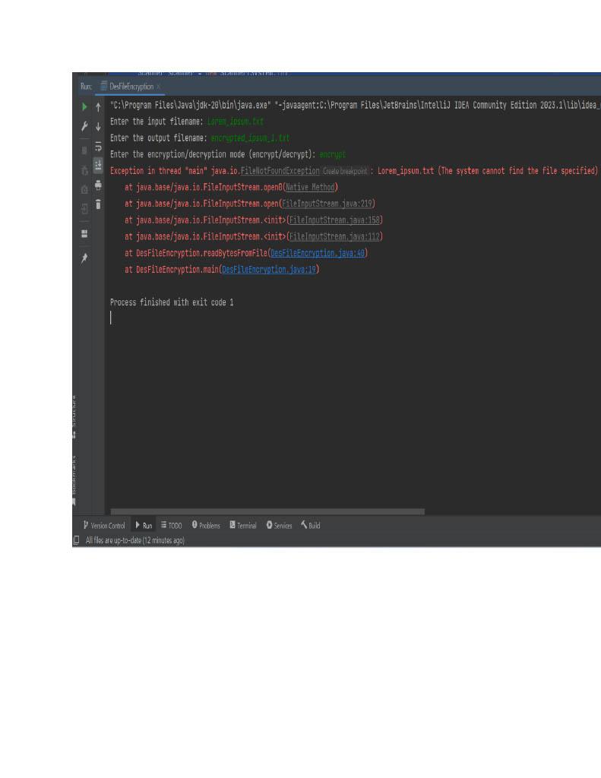Open the Problems tool window
This screenshot has width=601, height=778.
pyautogui.click(x=206, y=526)
